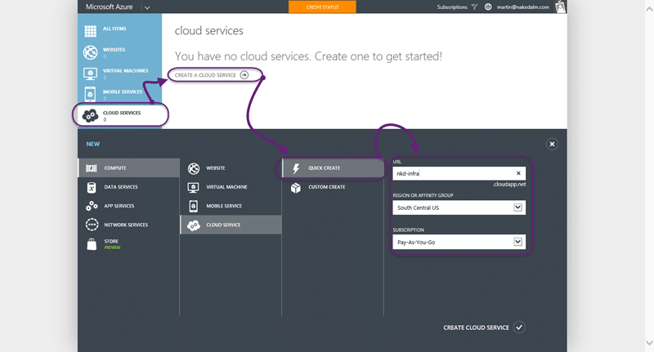Image resolution: width=654 pixels, height=352 pixels.
Task: Click the All Items label in the sidebar
Action: 114,29
